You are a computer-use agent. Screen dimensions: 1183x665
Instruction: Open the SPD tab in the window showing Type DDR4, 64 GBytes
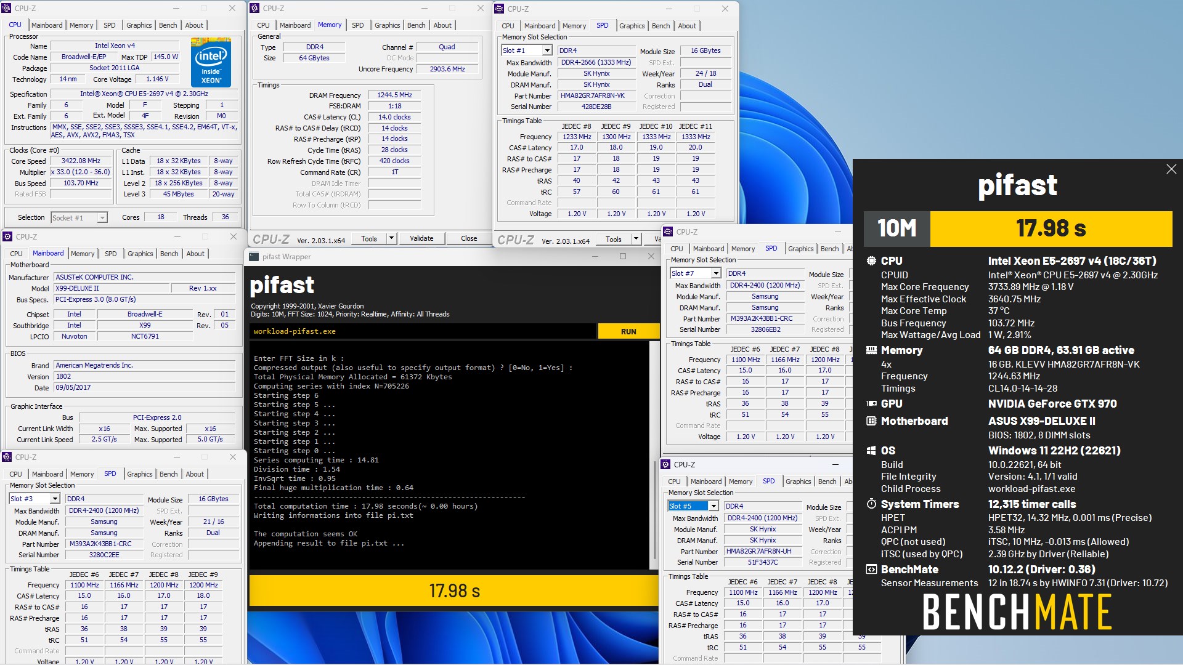[358, 25]
